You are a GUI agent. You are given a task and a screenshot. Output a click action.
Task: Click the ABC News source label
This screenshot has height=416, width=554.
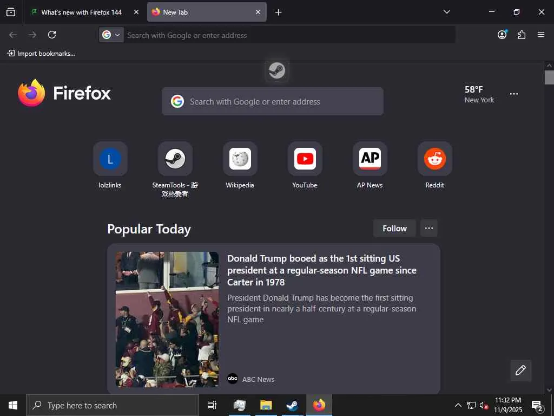(x=258, y=379)
